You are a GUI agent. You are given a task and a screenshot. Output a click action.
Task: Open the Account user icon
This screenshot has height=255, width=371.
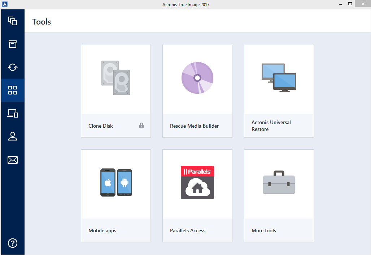pos(13,136)
